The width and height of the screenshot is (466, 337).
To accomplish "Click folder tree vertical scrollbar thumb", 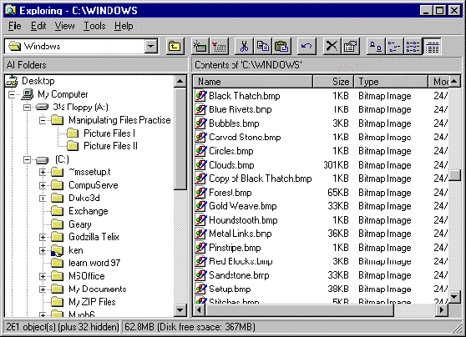I will point(180,138).
